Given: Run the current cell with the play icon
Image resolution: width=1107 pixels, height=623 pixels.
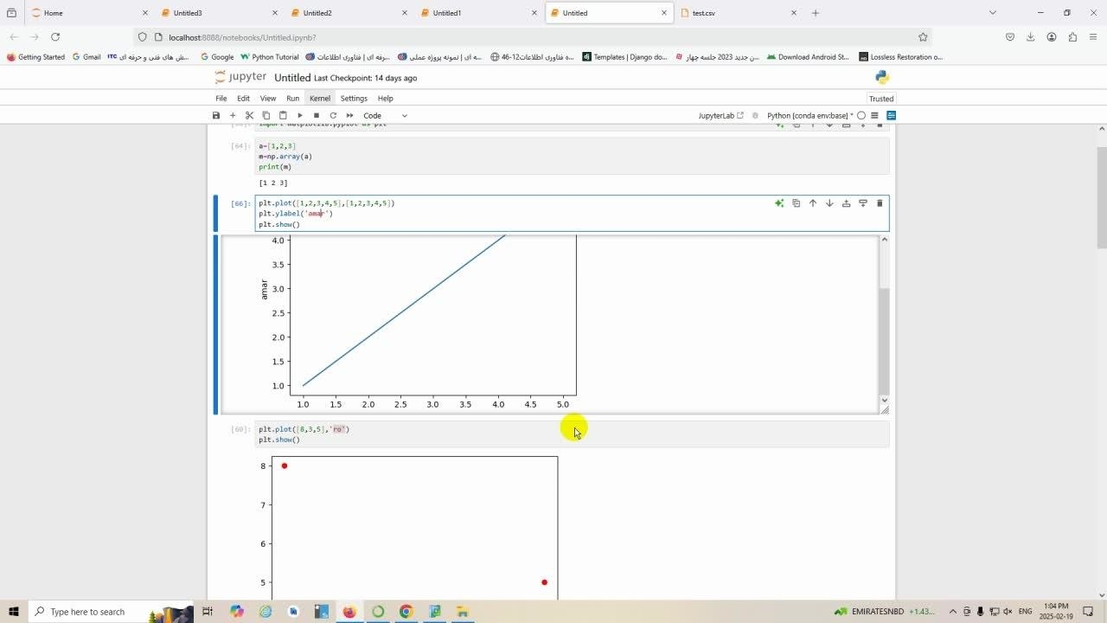Looking at the screenshot, I should [x=300, y=116].
